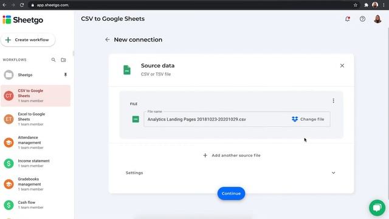Click pin icon beside Sheetgo folder
The height and width of the screenshot is (219, 389).
point(66,75)
